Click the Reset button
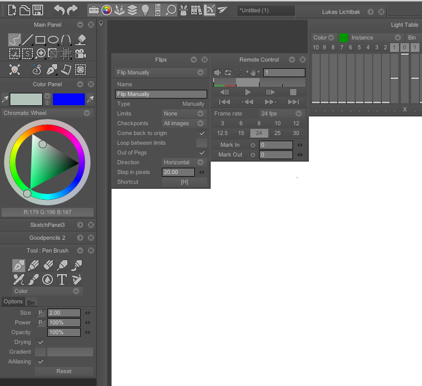 click(x=64, y=371)
